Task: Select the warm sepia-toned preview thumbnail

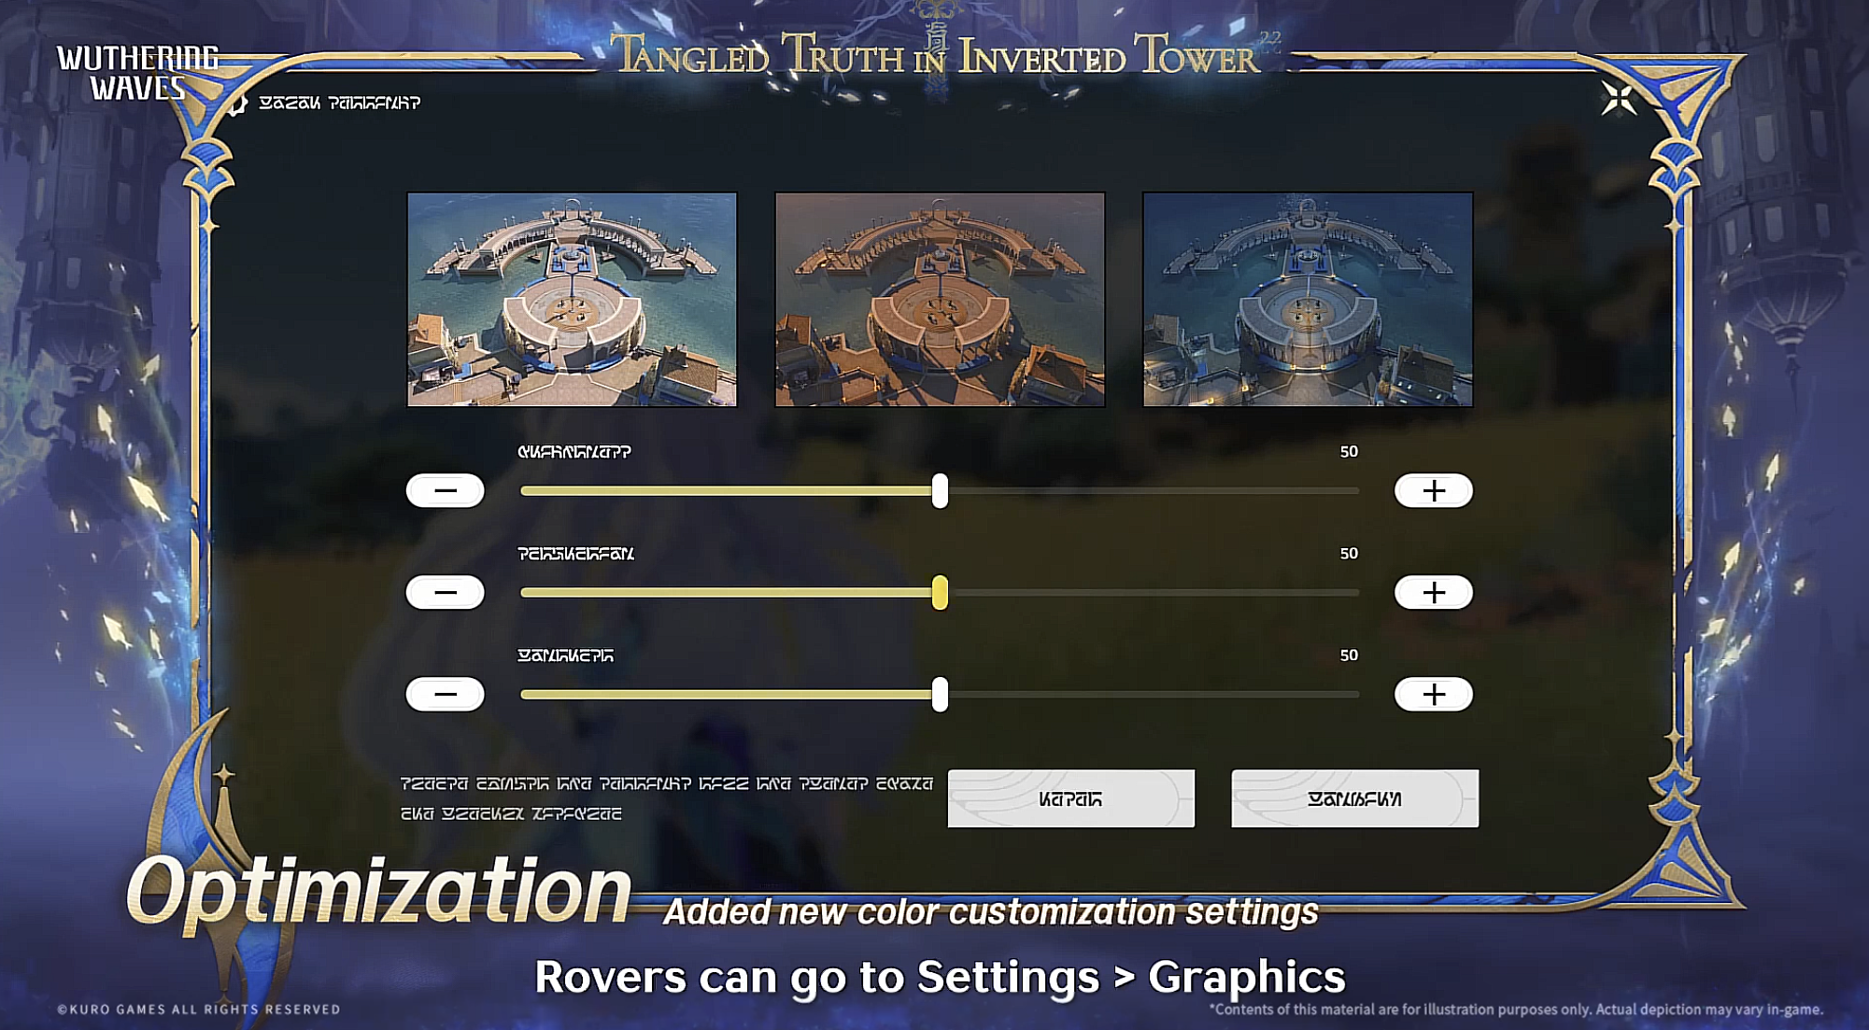Action: [940, 300]
